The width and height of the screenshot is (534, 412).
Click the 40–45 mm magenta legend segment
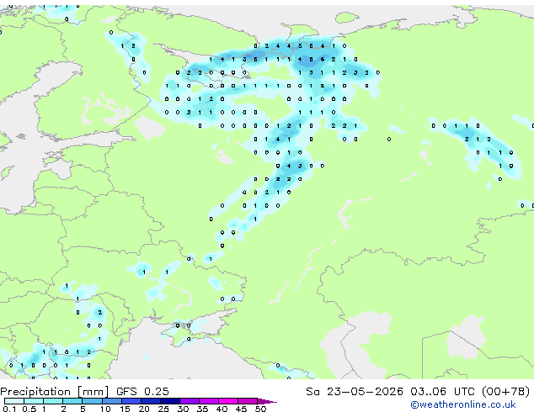(228, 401)
